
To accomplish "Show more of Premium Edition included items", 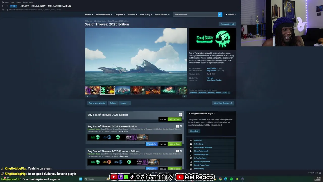I will [124, 156].
